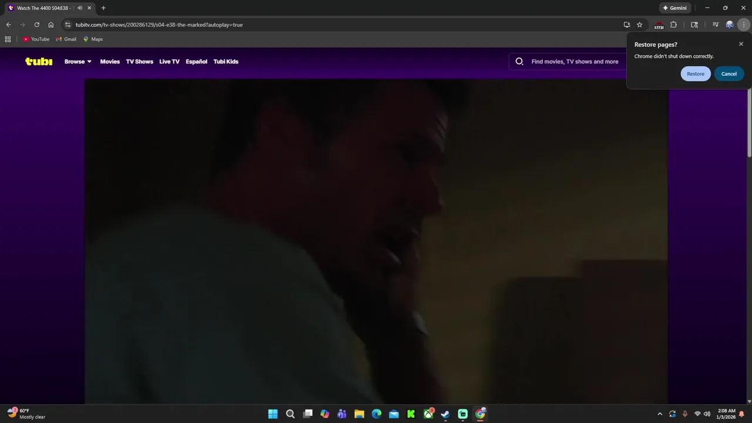Viewport: 752px width, 423px height.
Task: Click the microphone icon in system tray
Action: 685,414
